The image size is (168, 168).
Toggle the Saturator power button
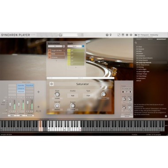tap(51, 84)
